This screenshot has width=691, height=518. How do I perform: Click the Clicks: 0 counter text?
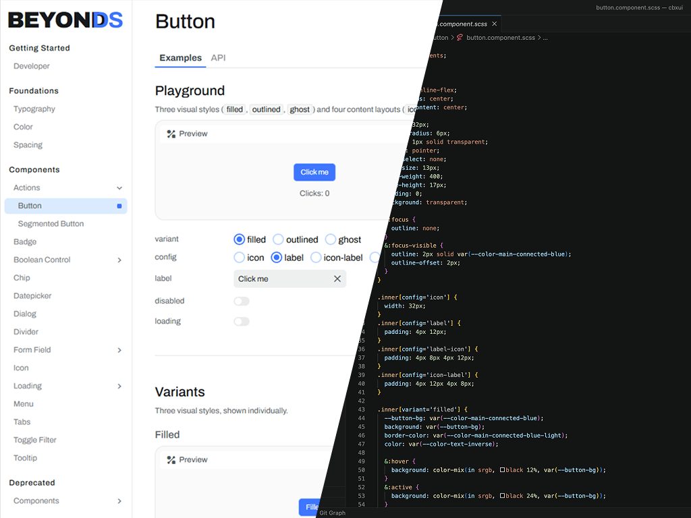pyautogui.click(x=314, y=194)
